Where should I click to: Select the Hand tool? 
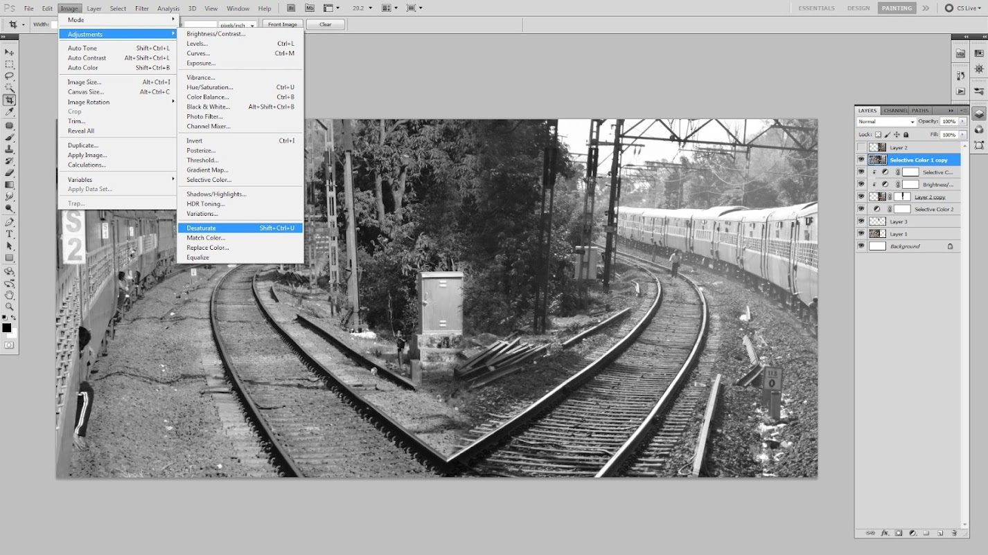pyautogui.click(x=9, y=295)
